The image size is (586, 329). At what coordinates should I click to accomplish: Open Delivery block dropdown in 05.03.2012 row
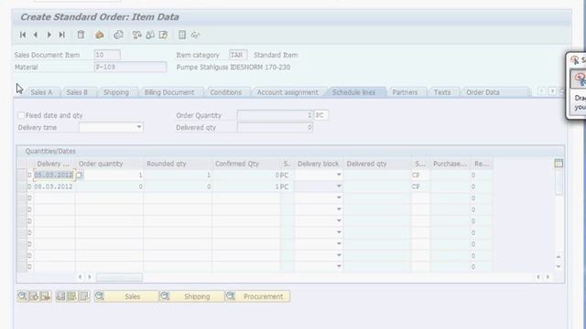click(x=339, y=175)
